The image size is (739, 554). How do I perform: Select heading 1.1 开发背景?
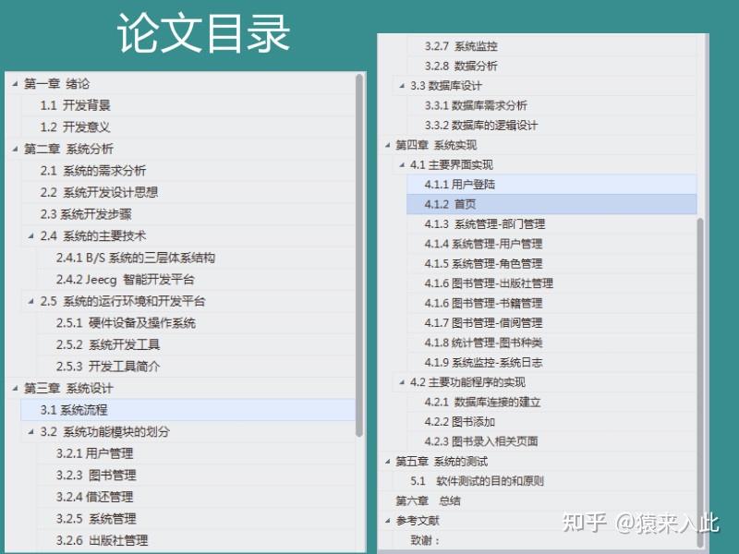75,105
